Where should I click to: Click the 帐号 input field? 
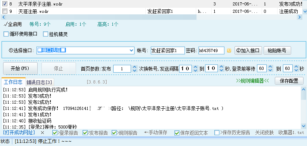(x=168, y=50)
